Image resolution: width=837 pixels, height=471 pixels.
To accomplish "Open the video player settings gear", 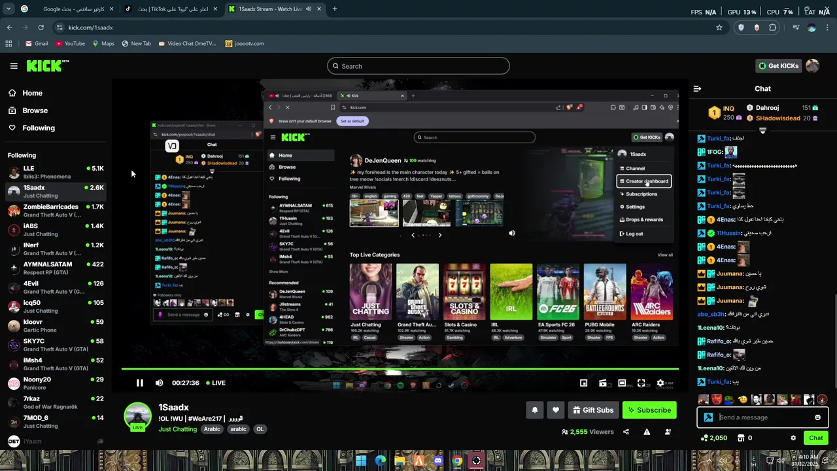I will pos(660,383).
